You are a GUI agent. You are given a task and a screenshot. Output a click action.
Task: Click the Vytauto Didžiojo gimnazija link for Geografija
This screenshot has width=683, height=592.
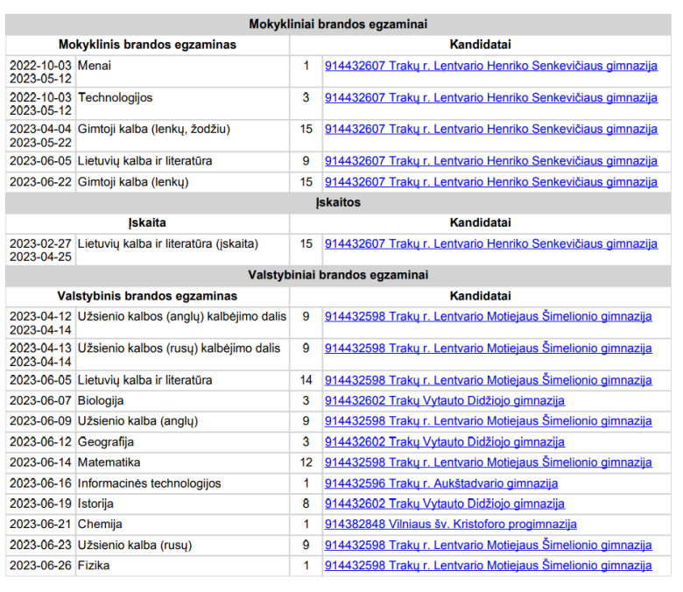tap(444, 441)
